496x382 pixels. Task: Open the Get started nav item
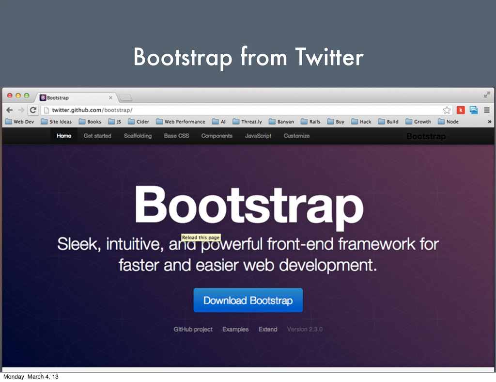[x=97, y=136]
